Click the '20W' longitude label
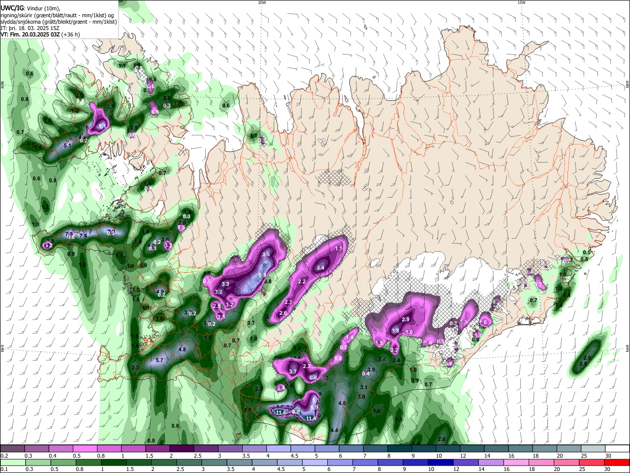Viewport: 630px width, 473px height. 262,2
